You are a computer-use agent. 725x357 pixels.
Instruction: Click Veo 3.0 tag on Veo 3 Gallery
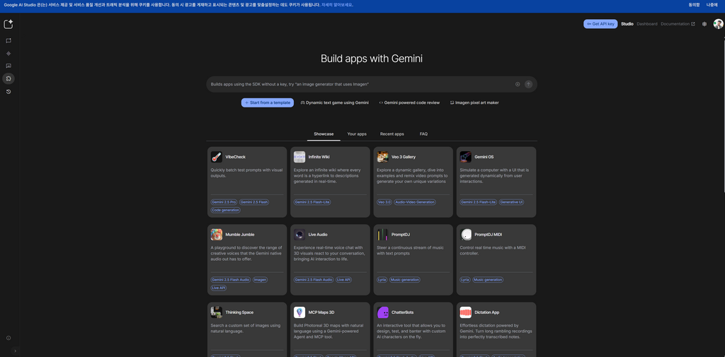tap(384, 202)
